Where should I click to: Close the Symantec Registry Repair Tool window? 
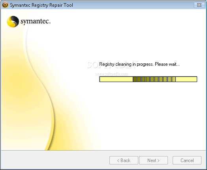[x=199, y=5]
